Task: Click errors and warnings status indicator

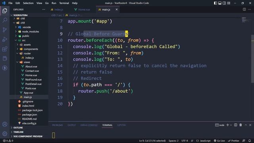Action: point(8,141)
